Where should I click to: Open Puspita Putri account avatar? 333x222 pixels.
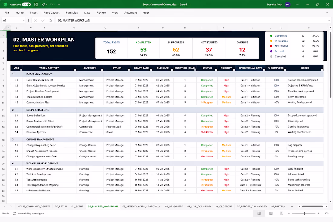(x=288, y=5)
